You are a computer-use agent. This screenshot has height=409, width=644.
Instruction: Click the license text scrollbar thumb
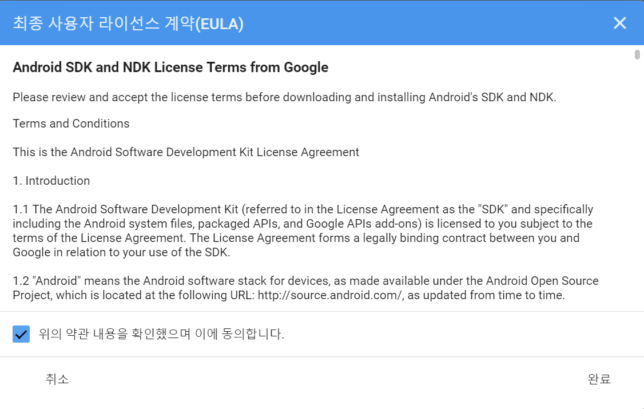pyautogui.click(x=637, y=54)
